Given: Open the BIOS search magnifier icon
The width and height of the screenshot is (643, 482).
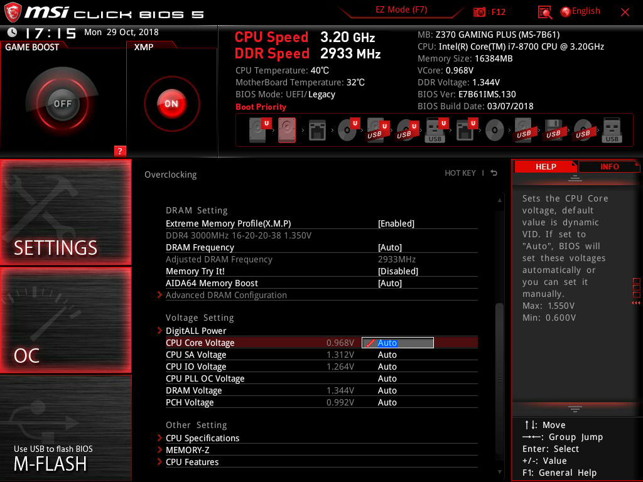Looking at the screenshot, I should (x=544, y=13).
